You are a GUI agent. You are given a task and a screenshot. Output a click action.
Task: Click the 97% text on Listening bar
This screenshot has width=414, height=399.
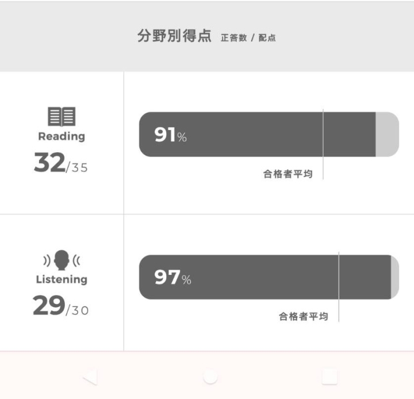172,277
